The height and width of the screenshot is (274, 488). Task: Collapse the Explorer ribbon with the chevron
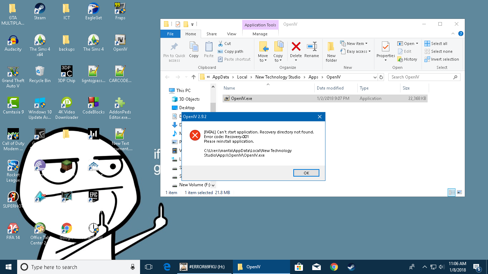pos(453,34)
